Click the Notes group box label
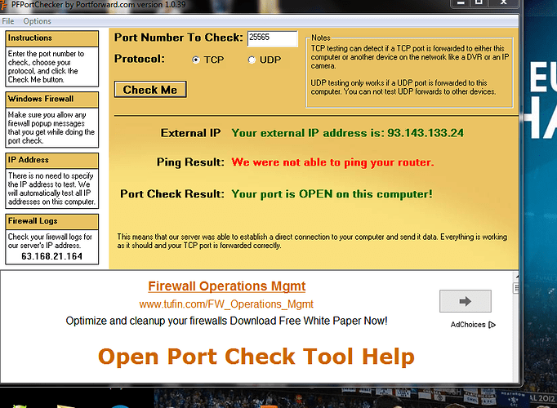557x408 pixels. point(321,38)
